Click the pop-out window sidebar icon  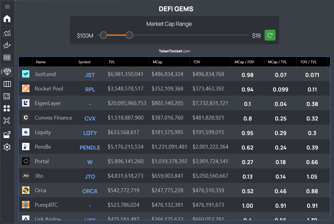pos(7,135)
